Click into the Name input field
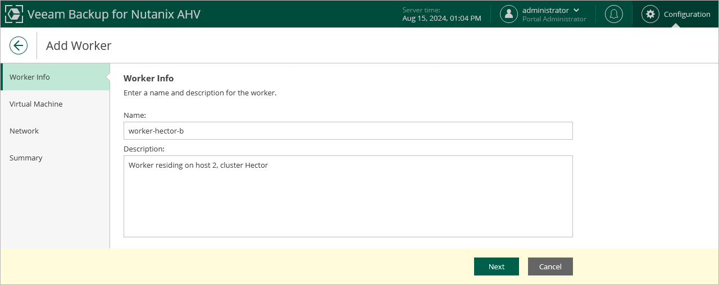719x285 pixels. point(348,131)
